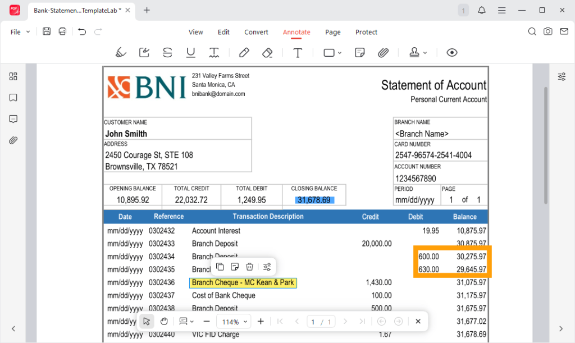
Task: Click the redo arrow
Action: pos(98,32)
